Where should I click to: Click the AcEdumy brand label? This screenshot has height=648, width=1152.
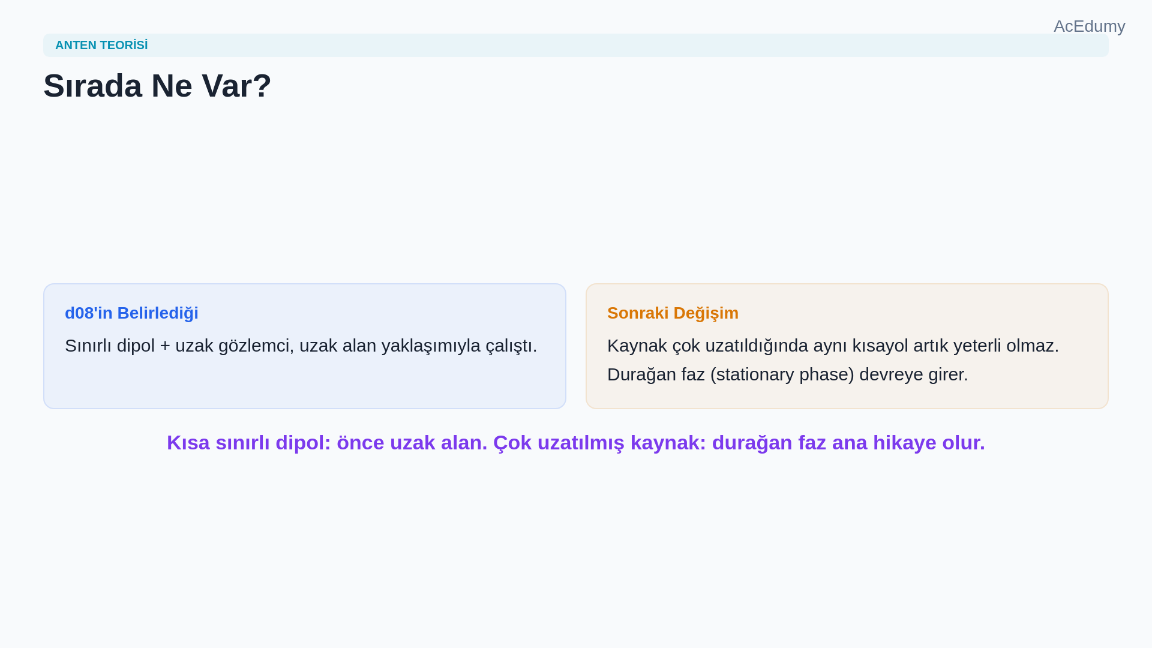coord(1089,26)
